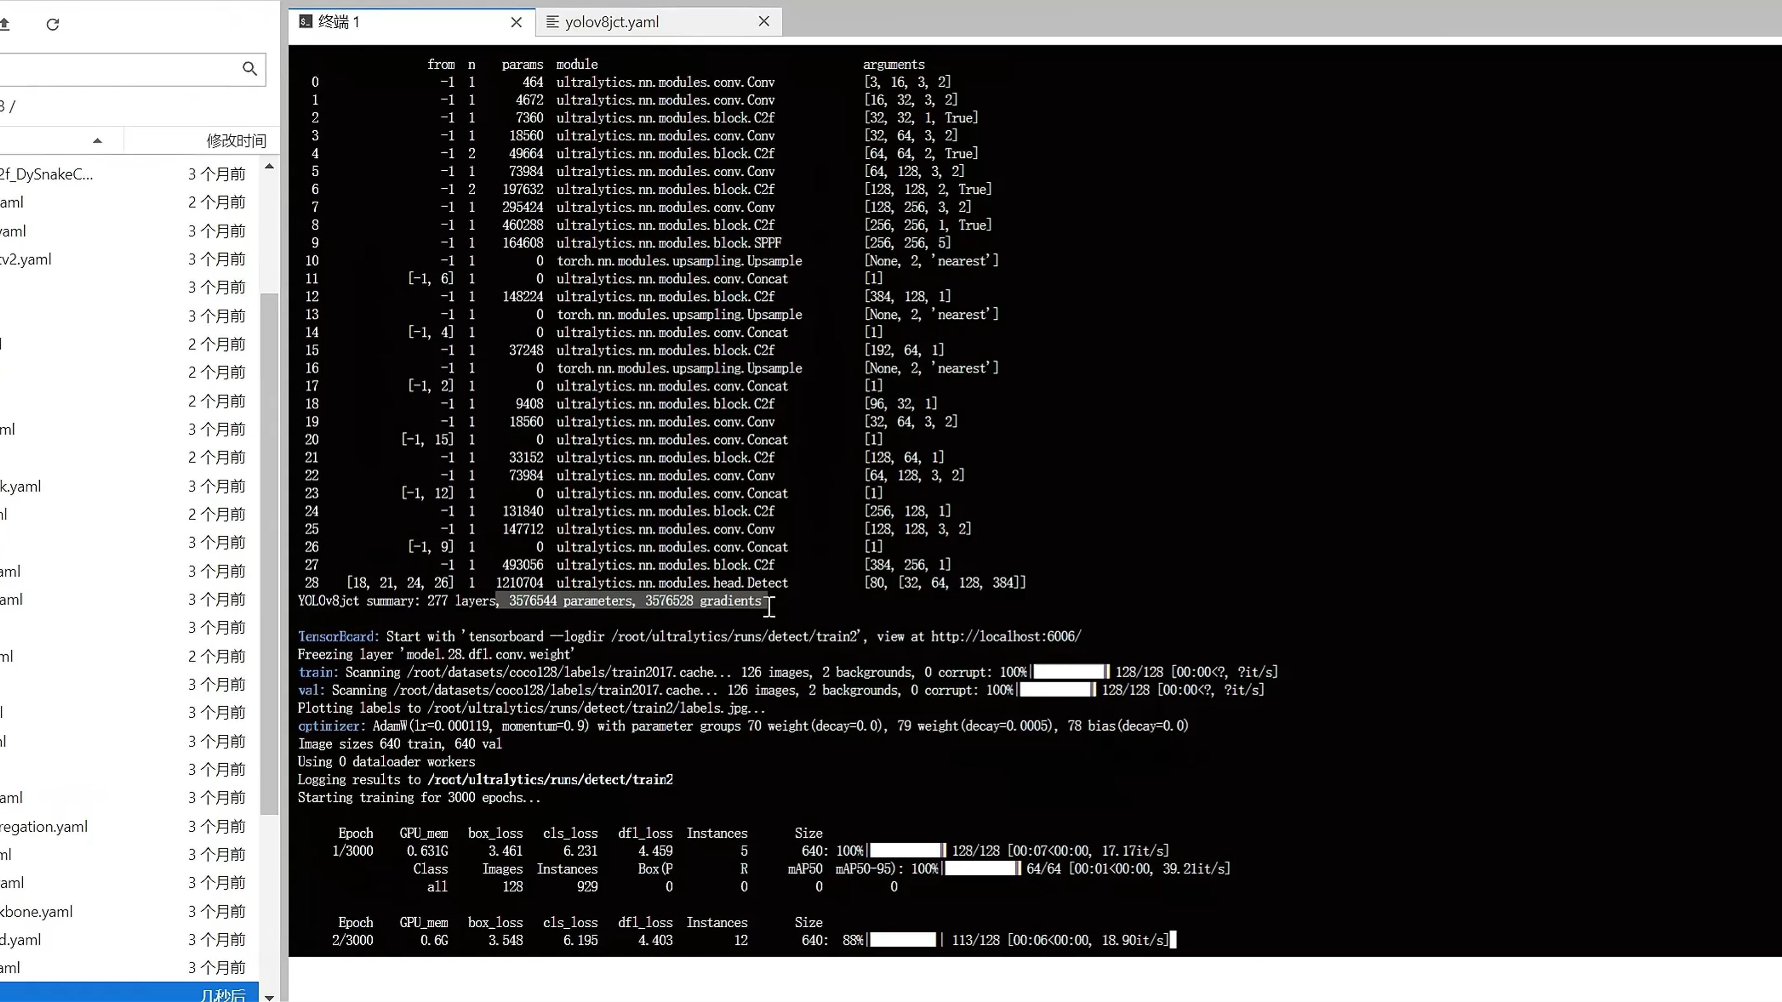
Task: Sort by name using the sort arrow
Action: [x=97, y=141]
